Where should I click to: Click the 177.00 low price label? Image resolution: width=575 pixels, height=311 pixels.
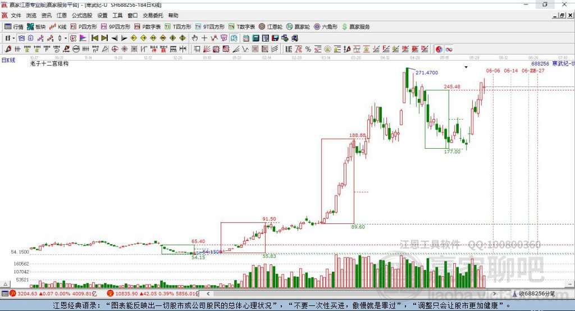[x=452, y=152]
